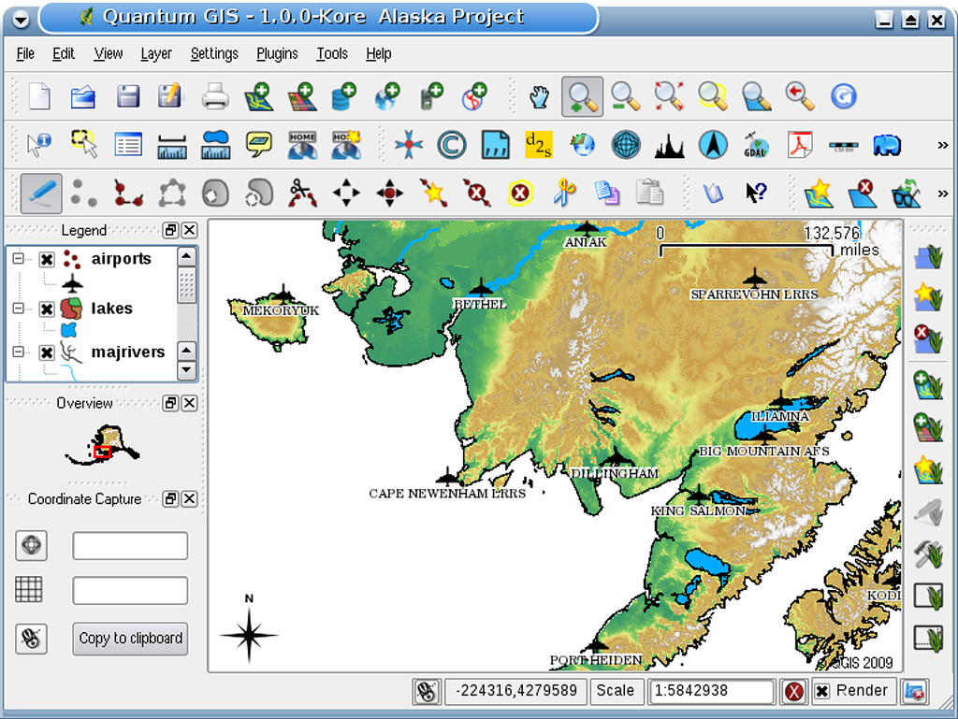
Task: Open the Tools menu
Action: click(332, 53)
